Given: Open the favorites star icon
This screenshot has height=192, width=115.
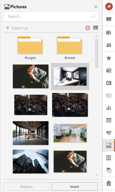Looking at the screenshot, I should (x=109, y=58).
